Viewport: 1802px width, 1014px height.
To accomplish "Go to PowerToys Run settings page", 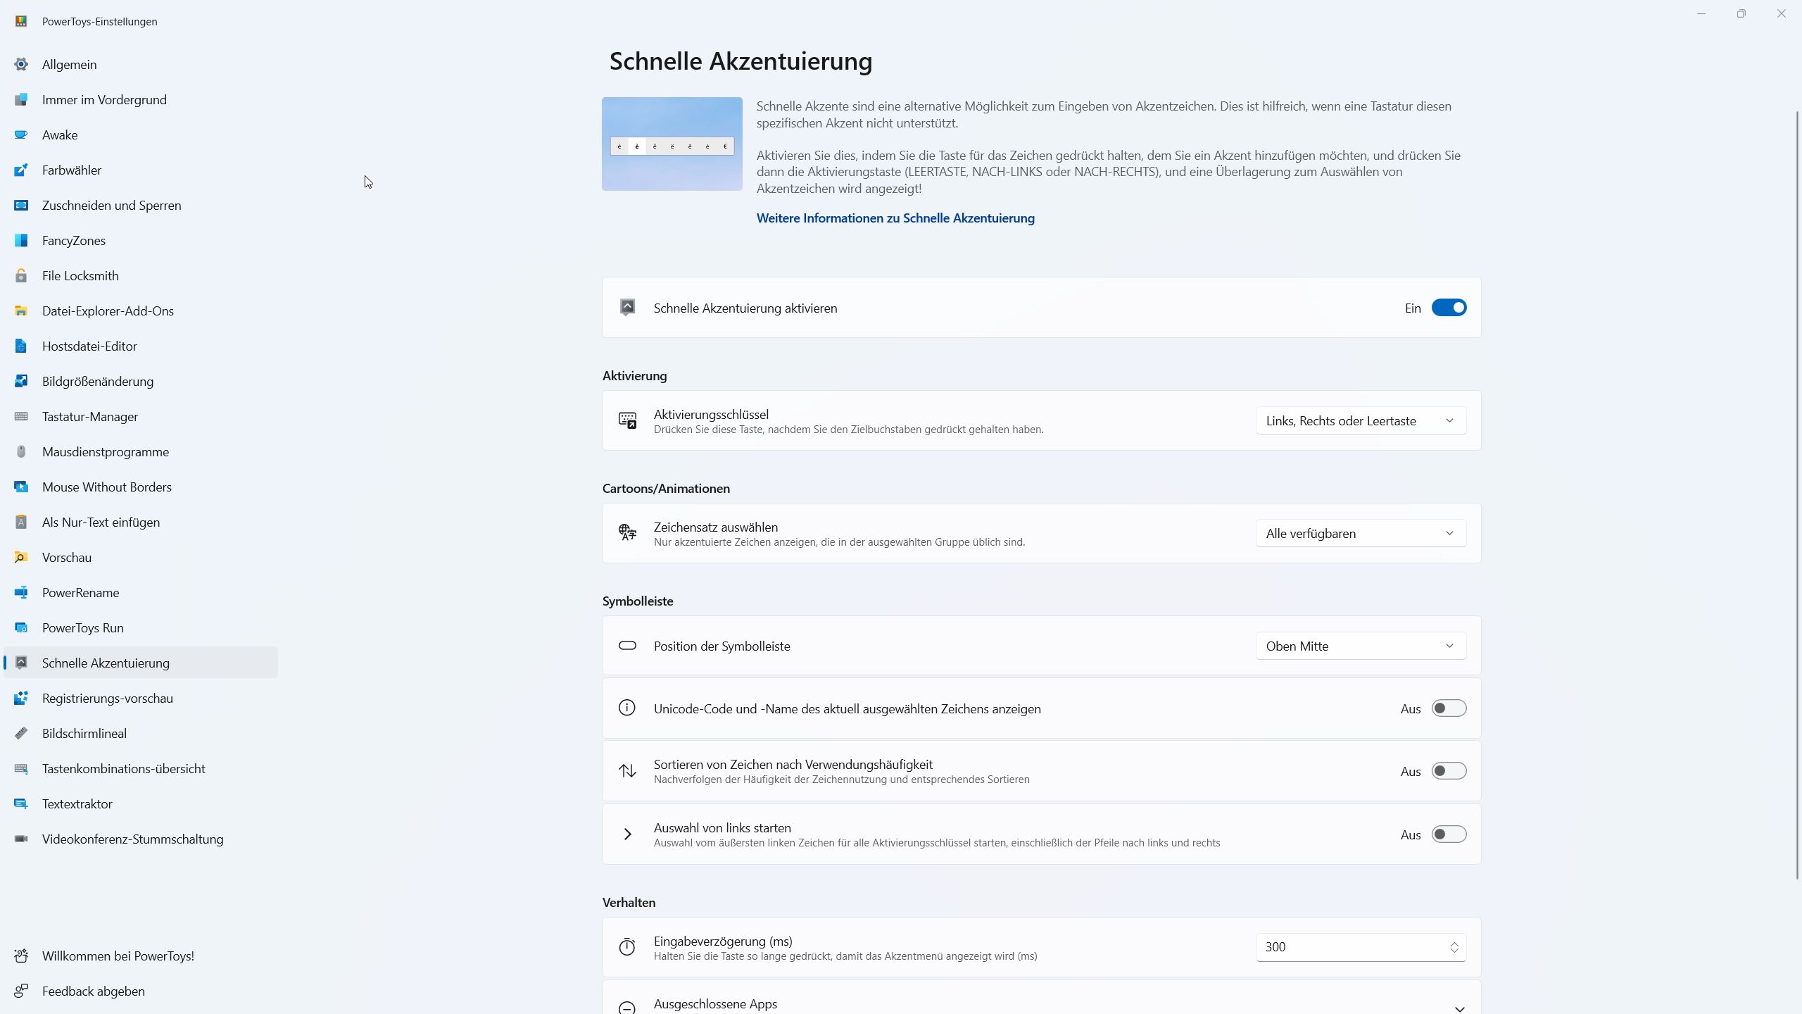I will click(x=83, y=628).
